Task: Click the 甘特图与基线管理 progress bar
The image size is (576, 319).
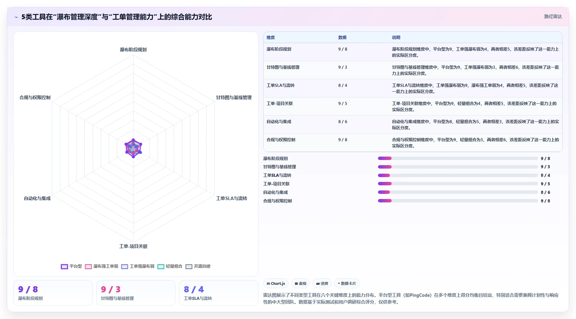Action: (458, 167)
